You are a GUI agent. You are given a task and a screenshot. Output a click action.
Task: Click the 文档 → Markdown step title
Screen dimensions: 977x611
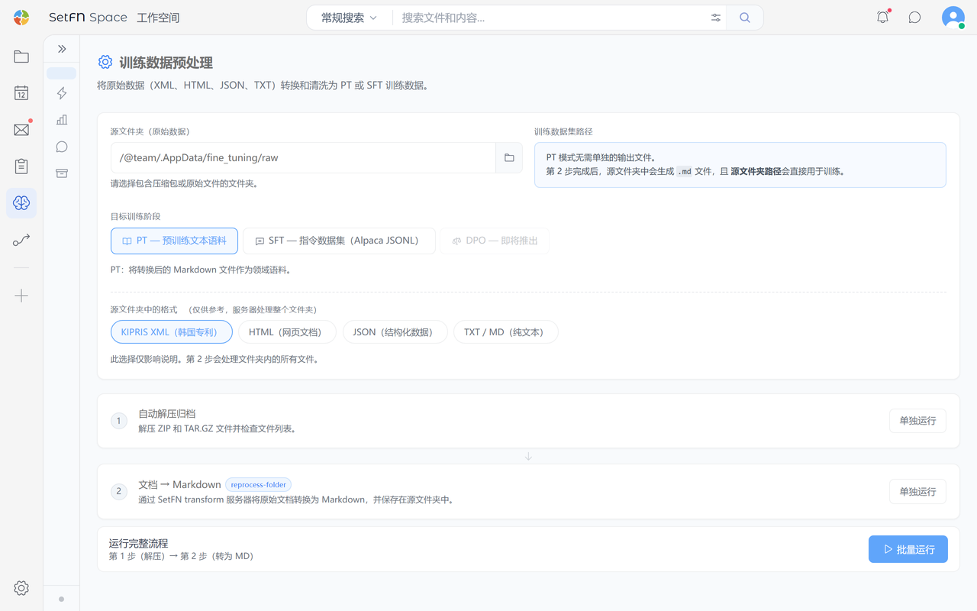click(179, 484)
